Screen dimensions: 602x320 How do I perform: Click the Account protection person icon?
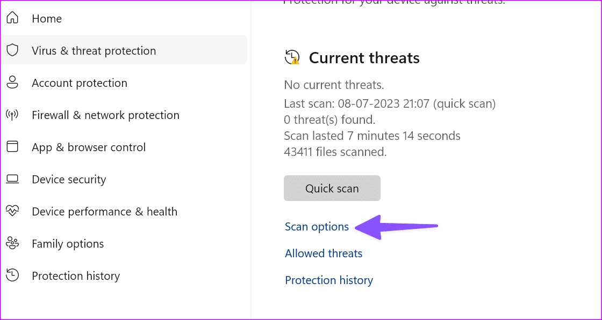coord(12,83)
